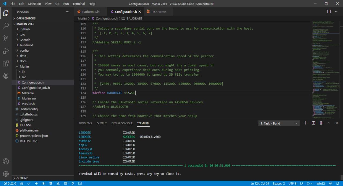Open the PlatformIO alien icon view

(x=6, y=76)
